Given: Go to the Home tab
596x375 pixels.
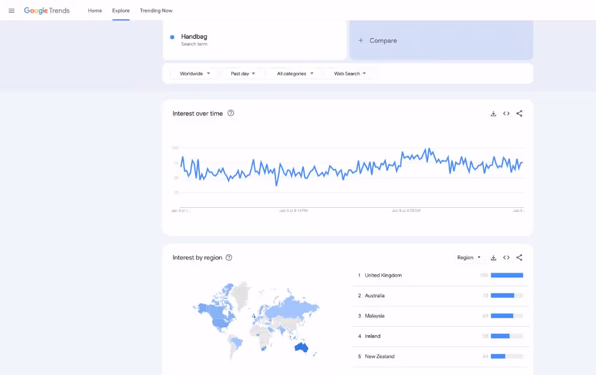Looking at the screenshot, I should point(95,11).
